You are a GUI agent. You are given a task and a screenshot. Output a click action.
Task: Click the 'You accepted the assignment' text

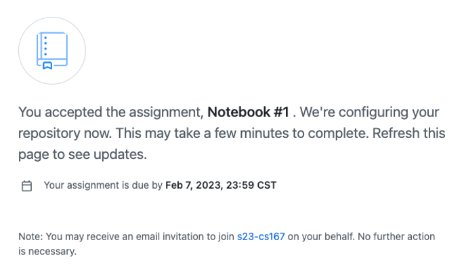111,112
